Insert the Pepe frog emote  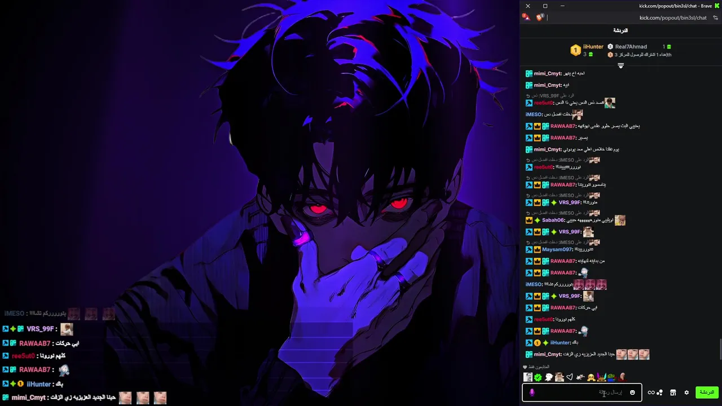(x=611, y=377)
